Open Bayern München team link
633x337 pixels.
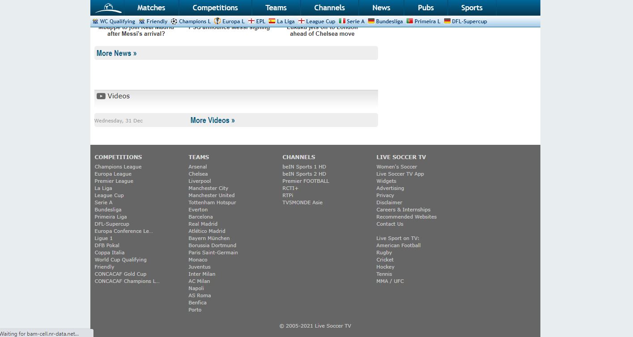click(209, 238)
